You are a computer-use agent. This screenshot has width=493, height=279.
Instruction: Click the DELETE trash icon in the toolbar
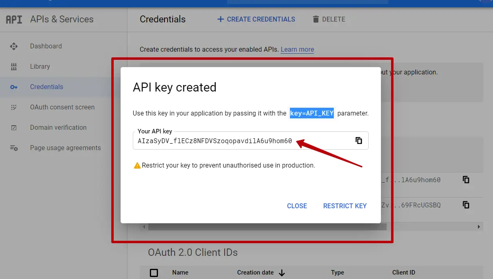tap(316, 19)
